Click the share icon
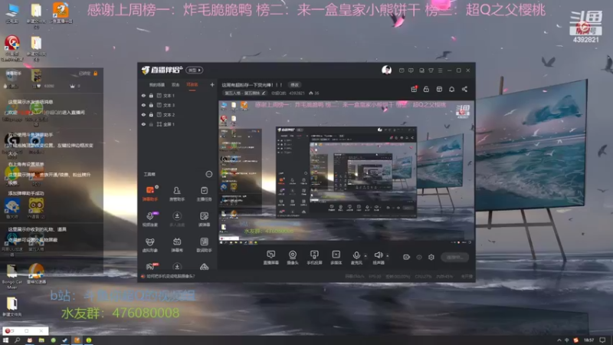Viewport: 613px width, 345px height. 464,89
